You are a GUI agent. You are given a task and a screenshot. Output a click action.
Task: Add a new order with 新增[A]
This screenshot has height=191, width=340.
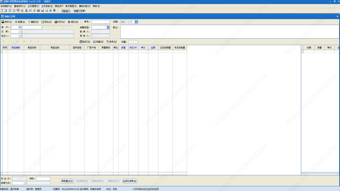(x=20, y=22)
